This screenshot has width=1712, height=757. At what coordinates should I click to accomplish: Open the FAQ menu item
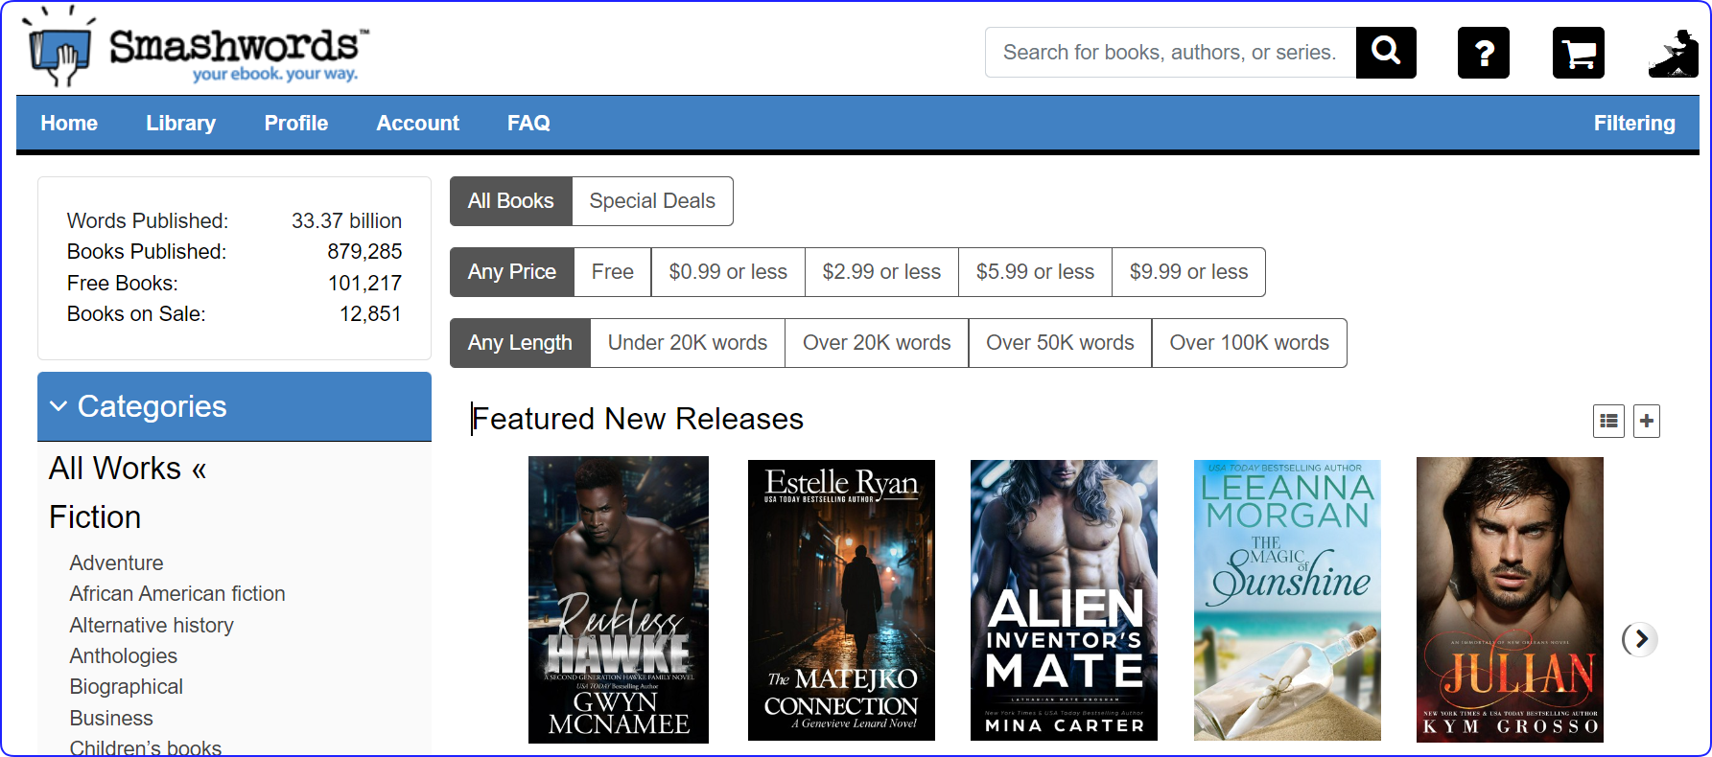pyautogui.click(x=528, y=123)
